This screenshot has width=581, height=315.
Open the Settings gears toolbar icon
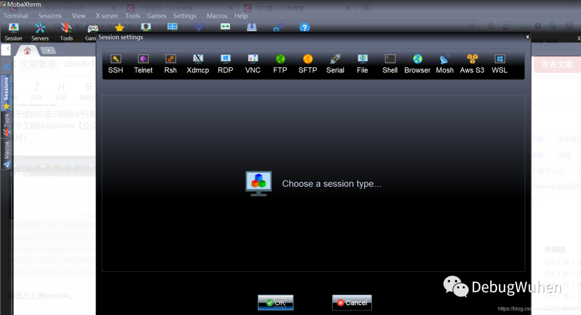pyautogui.click(x=278, y=27)
